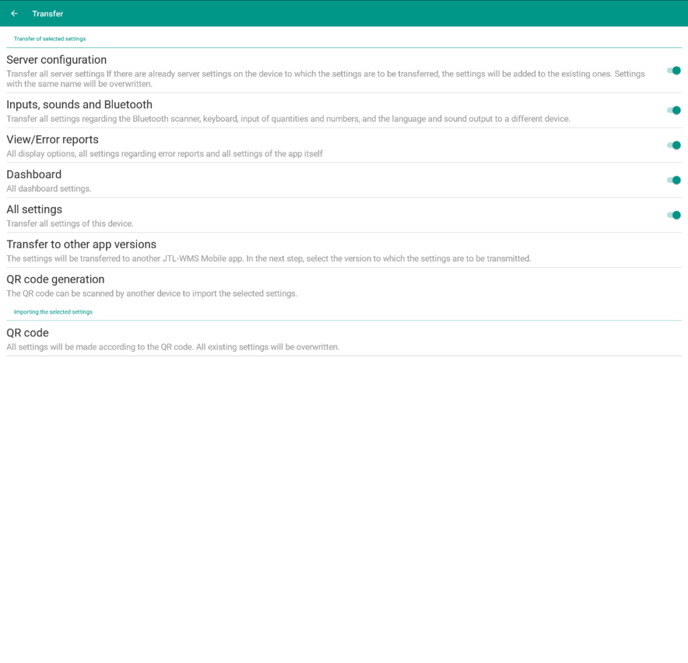This screenshot has width=688, height=663.
Task: Click the Inputs, sounds and Bluetooth label
Action: pos(79,105)
